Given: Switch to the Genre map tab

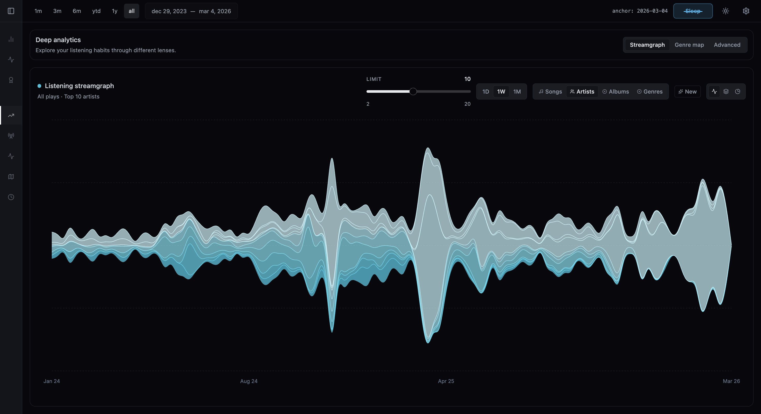Looking at the screenshot, I should [x=689, y=45].
